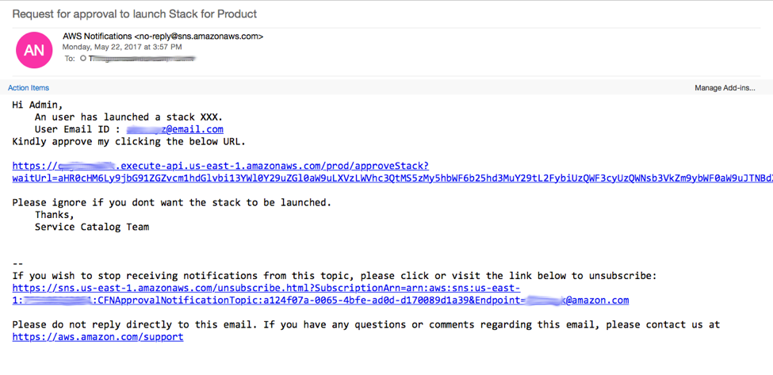
Task: Click the Monday, May 22, 2017 timestamp
Action: 122,48
